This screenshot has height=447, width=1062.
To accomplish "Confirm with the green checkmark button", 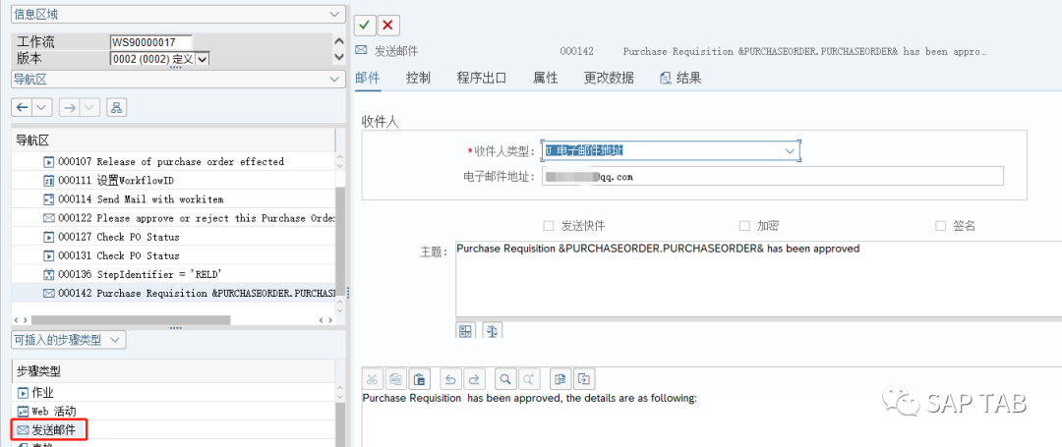I will [x=365, y=25].
